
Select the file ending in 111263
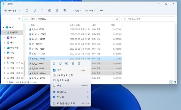click(x=75, y=54)
